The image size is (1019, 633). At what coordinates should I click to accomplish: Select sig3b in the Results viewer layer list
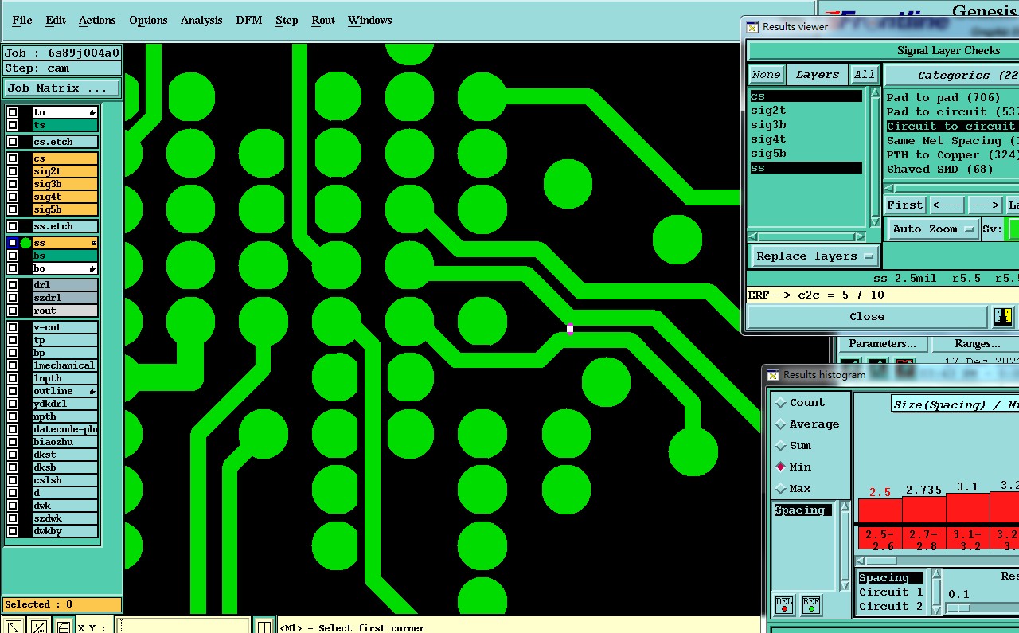pos(806,125)
